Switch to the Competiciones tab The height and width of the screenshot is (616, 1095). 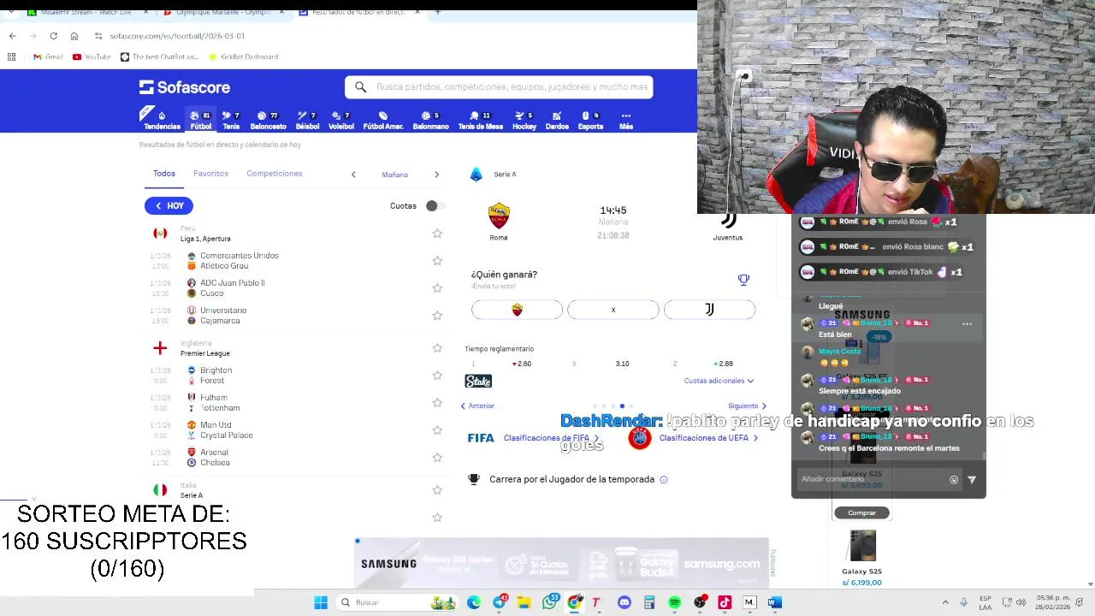point(274,174)
